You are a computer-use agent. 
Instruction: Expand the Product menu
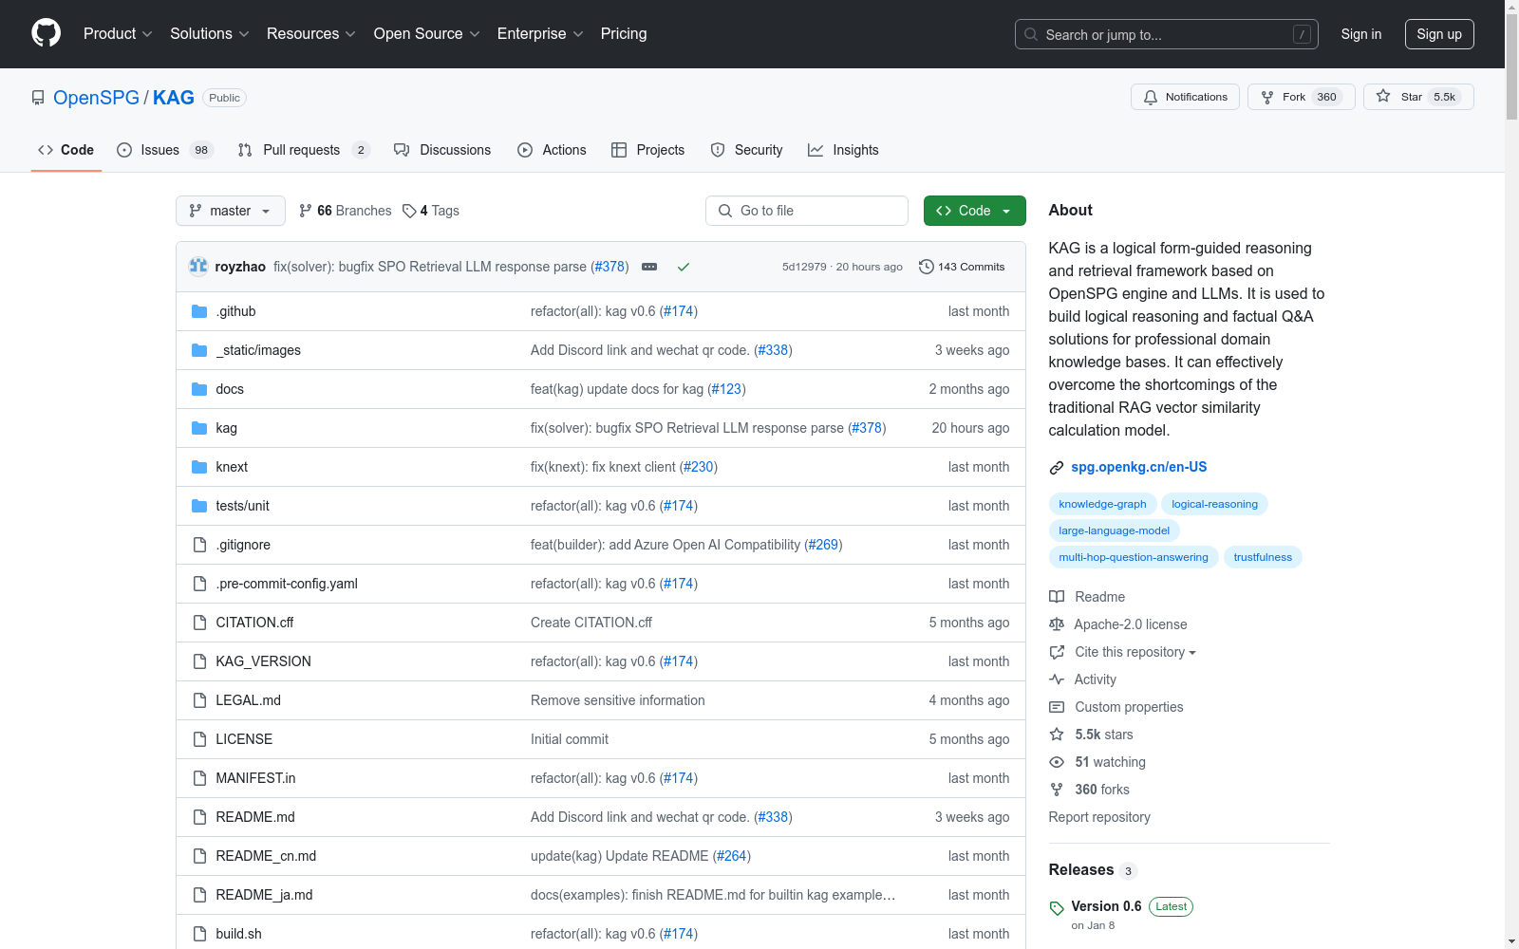pos(118,33)
